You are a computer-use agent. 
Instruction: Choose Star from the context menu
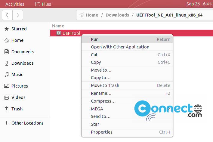coord(127,124)
